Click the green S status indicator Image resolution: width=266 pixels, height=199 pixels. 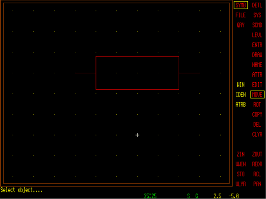[x=188, y=196]
